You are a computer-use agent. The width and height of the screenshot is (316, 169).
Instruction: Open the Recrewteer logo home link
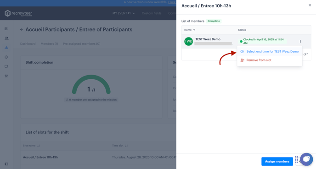[18, 13]
